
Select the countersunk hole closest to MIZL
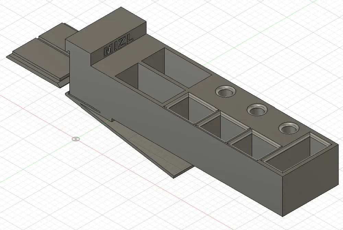225,91
